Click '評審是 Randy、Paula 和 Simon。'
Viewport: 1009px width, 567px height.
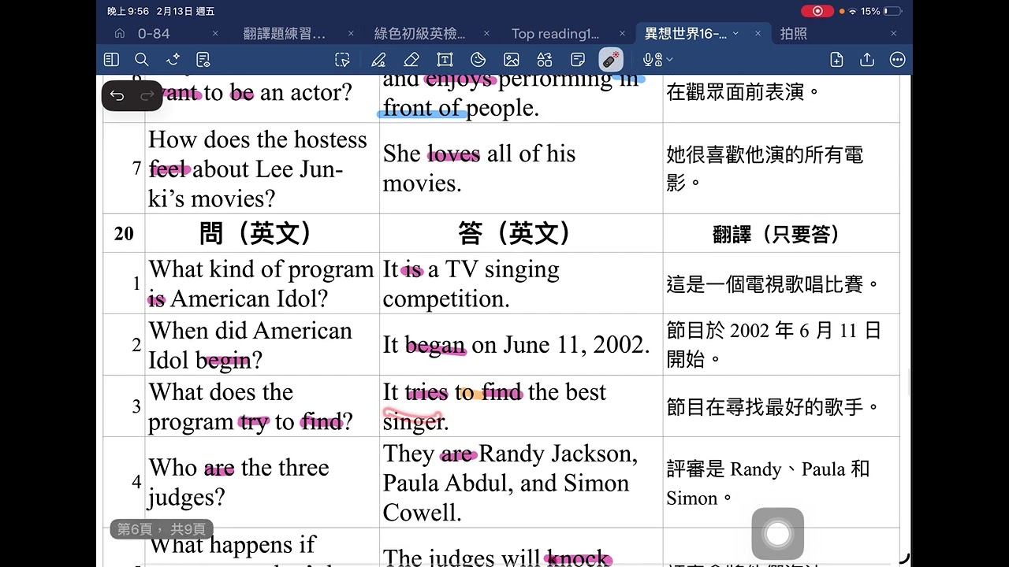click(768, 484)
